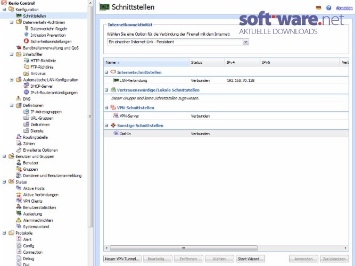355x266 pixels.
Task: Open the Internet connectivity option dropdown
Action: click(x=246, y=42)
